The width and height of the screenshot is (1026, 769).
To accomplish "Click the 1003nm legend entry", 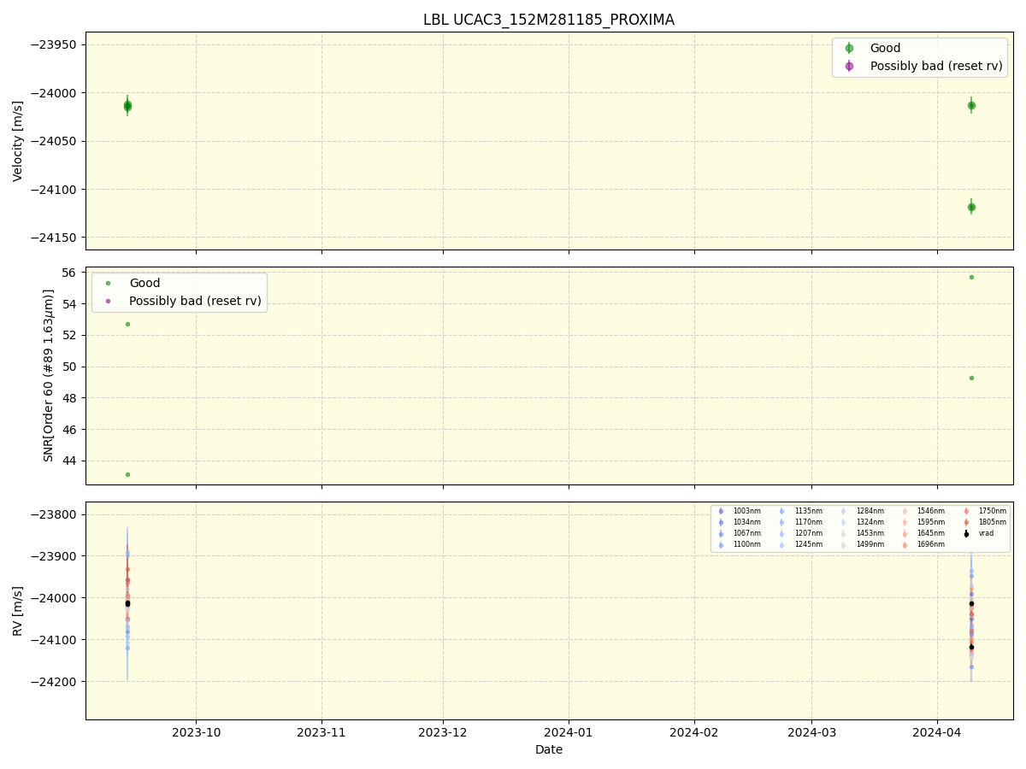I will (x=740, y=511).
